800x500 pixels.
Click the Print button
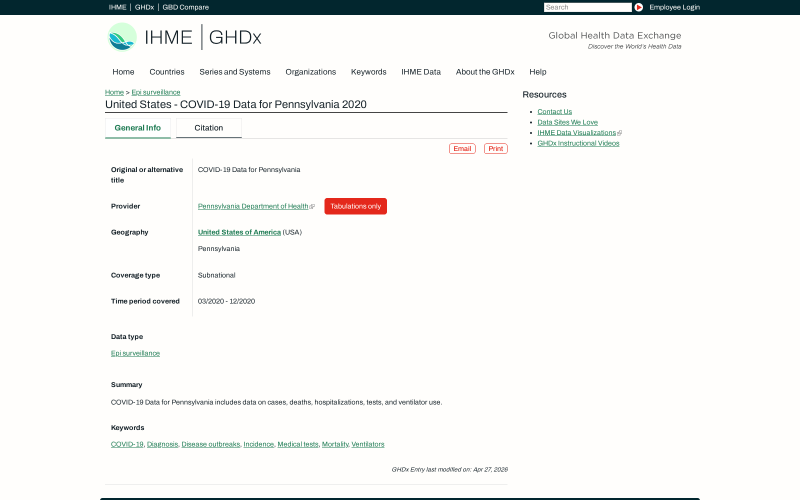pos(495,149)
